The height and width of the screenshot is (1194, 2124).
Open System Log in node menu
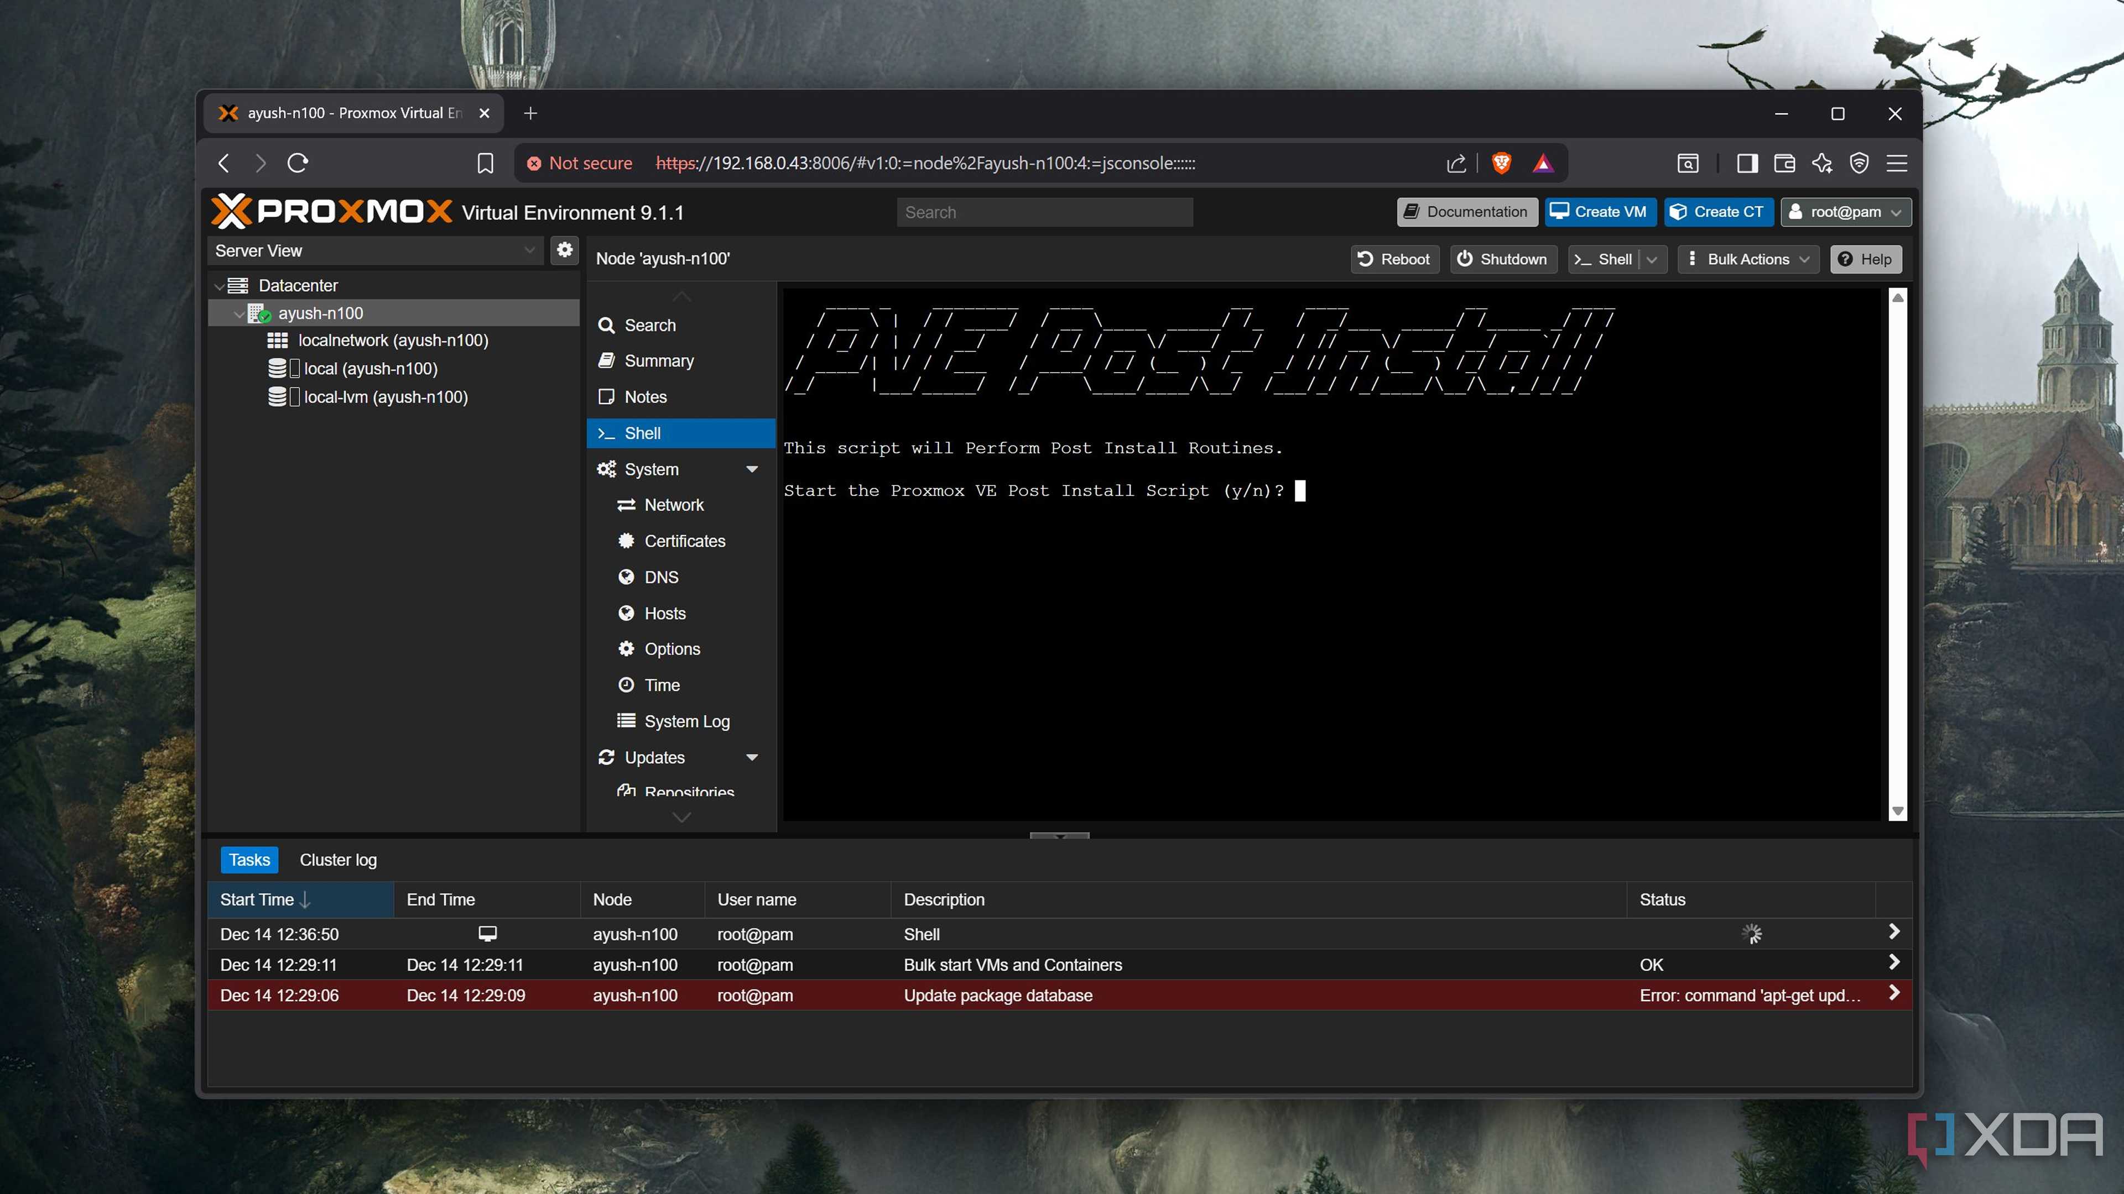click(681, 722)
